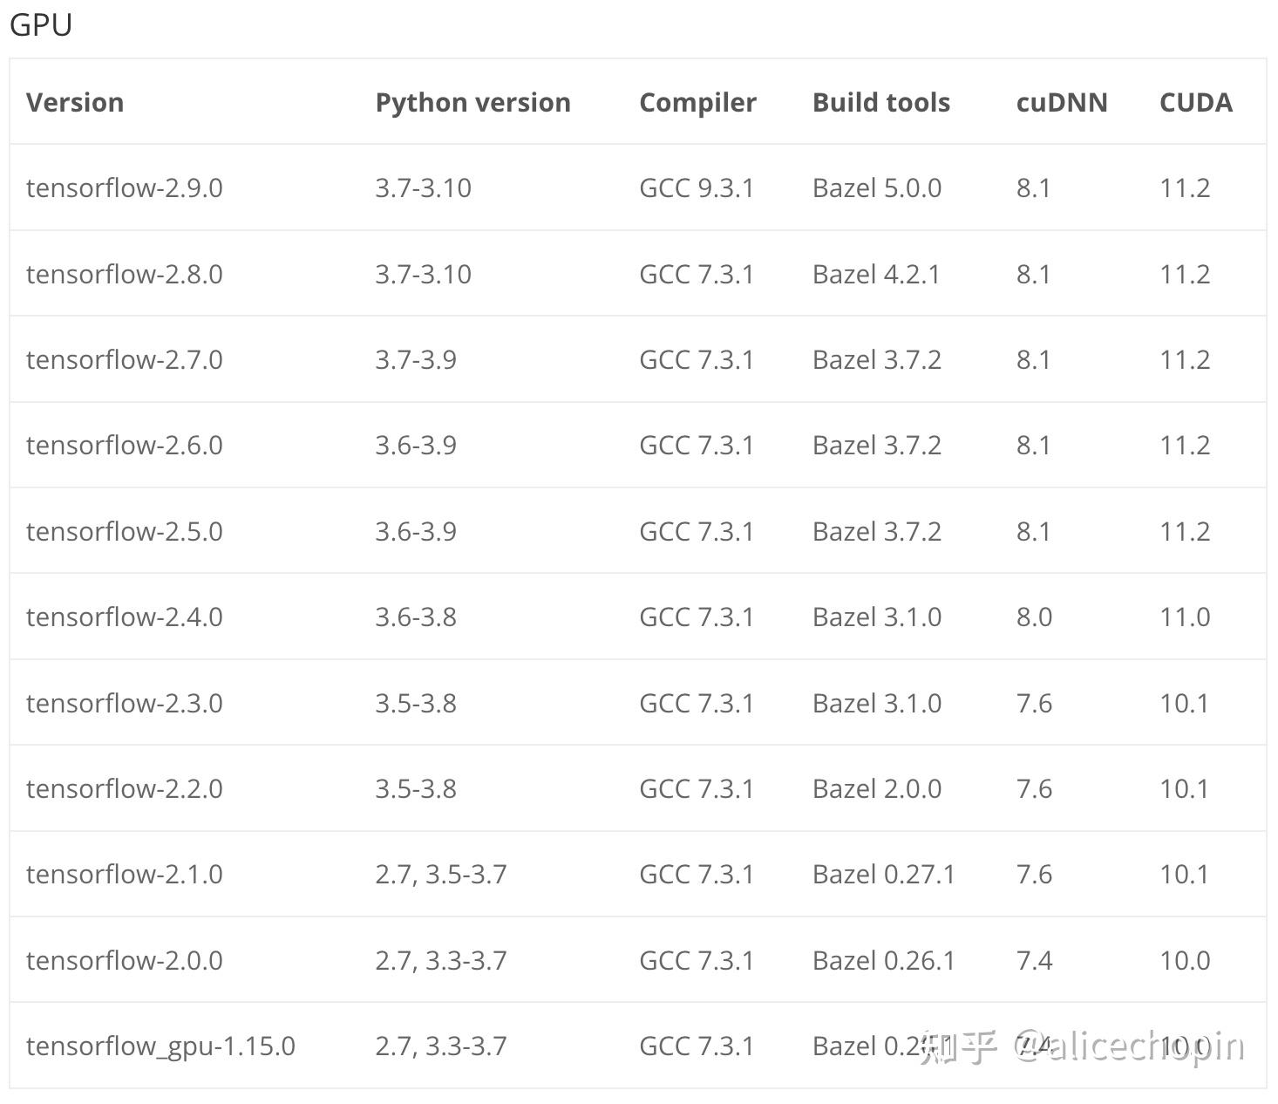
Task: Click the tensorflow-2.6.0 row label
Action: pyautogui.click(x=125, y=445)
